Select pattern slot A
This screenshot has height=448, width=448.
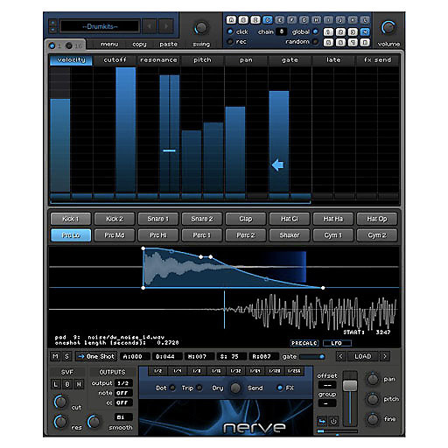coord(231,20)
